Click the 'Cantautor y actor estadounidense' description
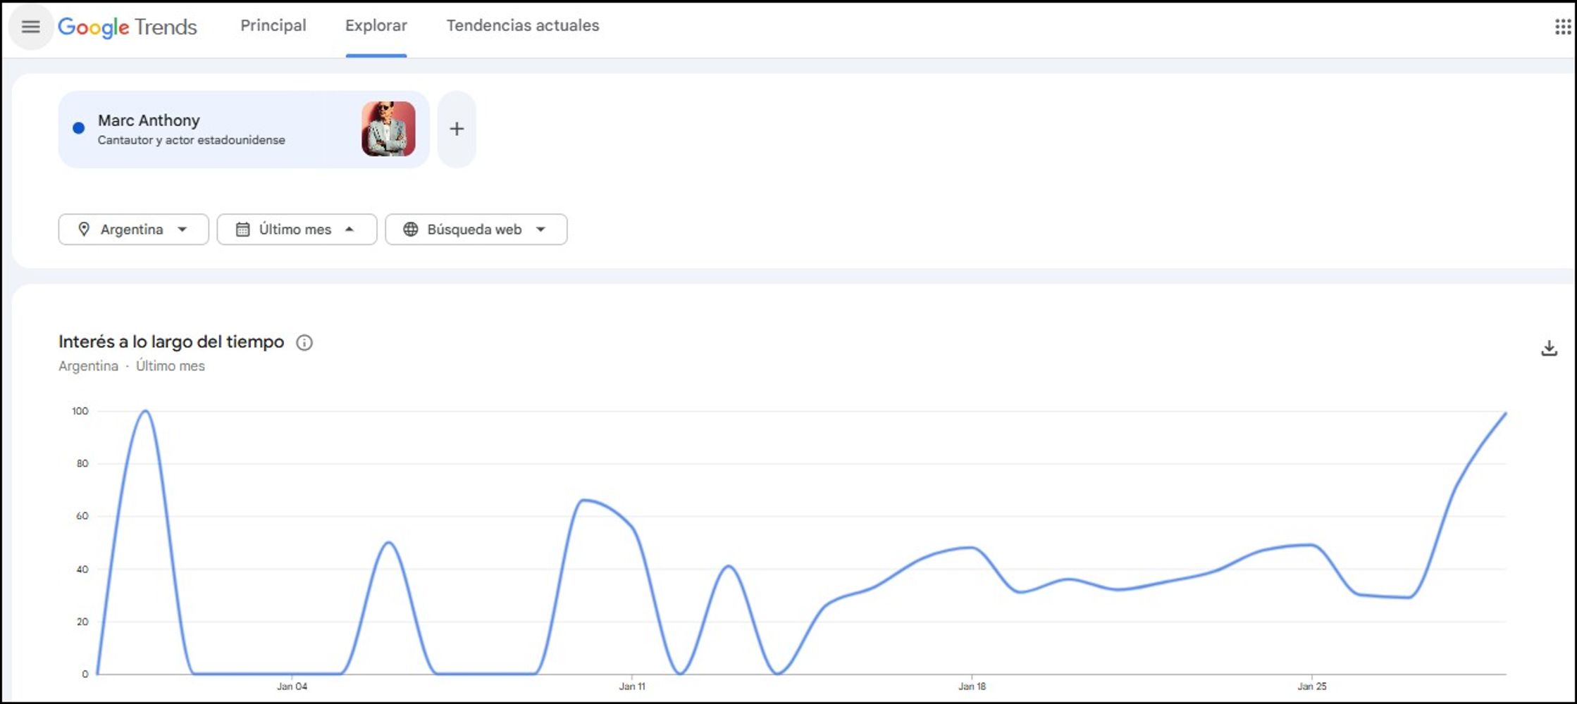This screenshot has width=1577, height=704. tap(192, 140)
